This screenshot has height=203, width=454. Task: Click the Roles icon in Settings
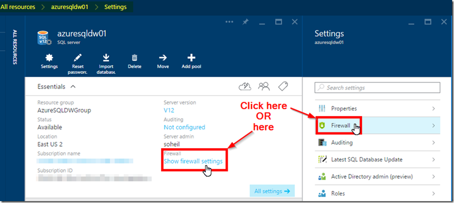pyautogui.click(x=322, y=194)
